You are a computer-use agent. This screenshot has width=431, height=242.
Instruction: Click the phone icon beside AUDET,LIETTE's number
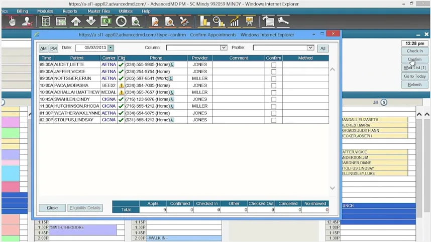click(x=172, y=65)
